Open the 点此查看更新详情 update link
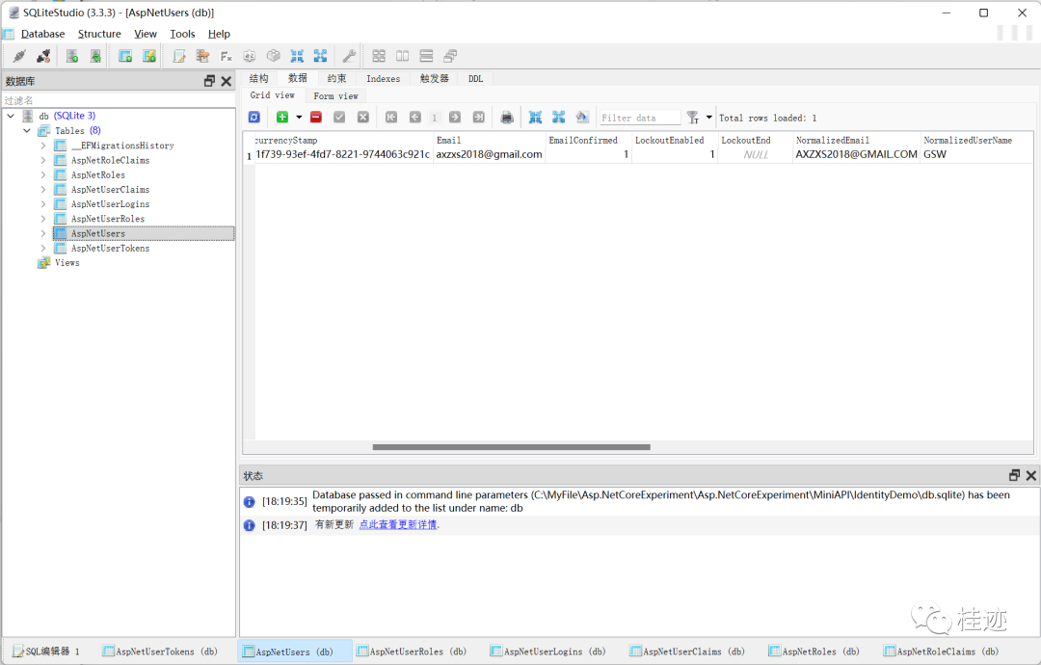This screenshot has width=1041, height=665. pyautogui.click(x=398, y=524)
